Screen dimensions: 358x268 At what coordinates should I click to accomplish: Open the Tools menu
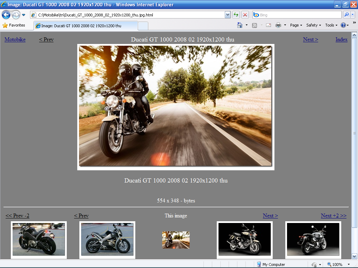tap(331, 25)
